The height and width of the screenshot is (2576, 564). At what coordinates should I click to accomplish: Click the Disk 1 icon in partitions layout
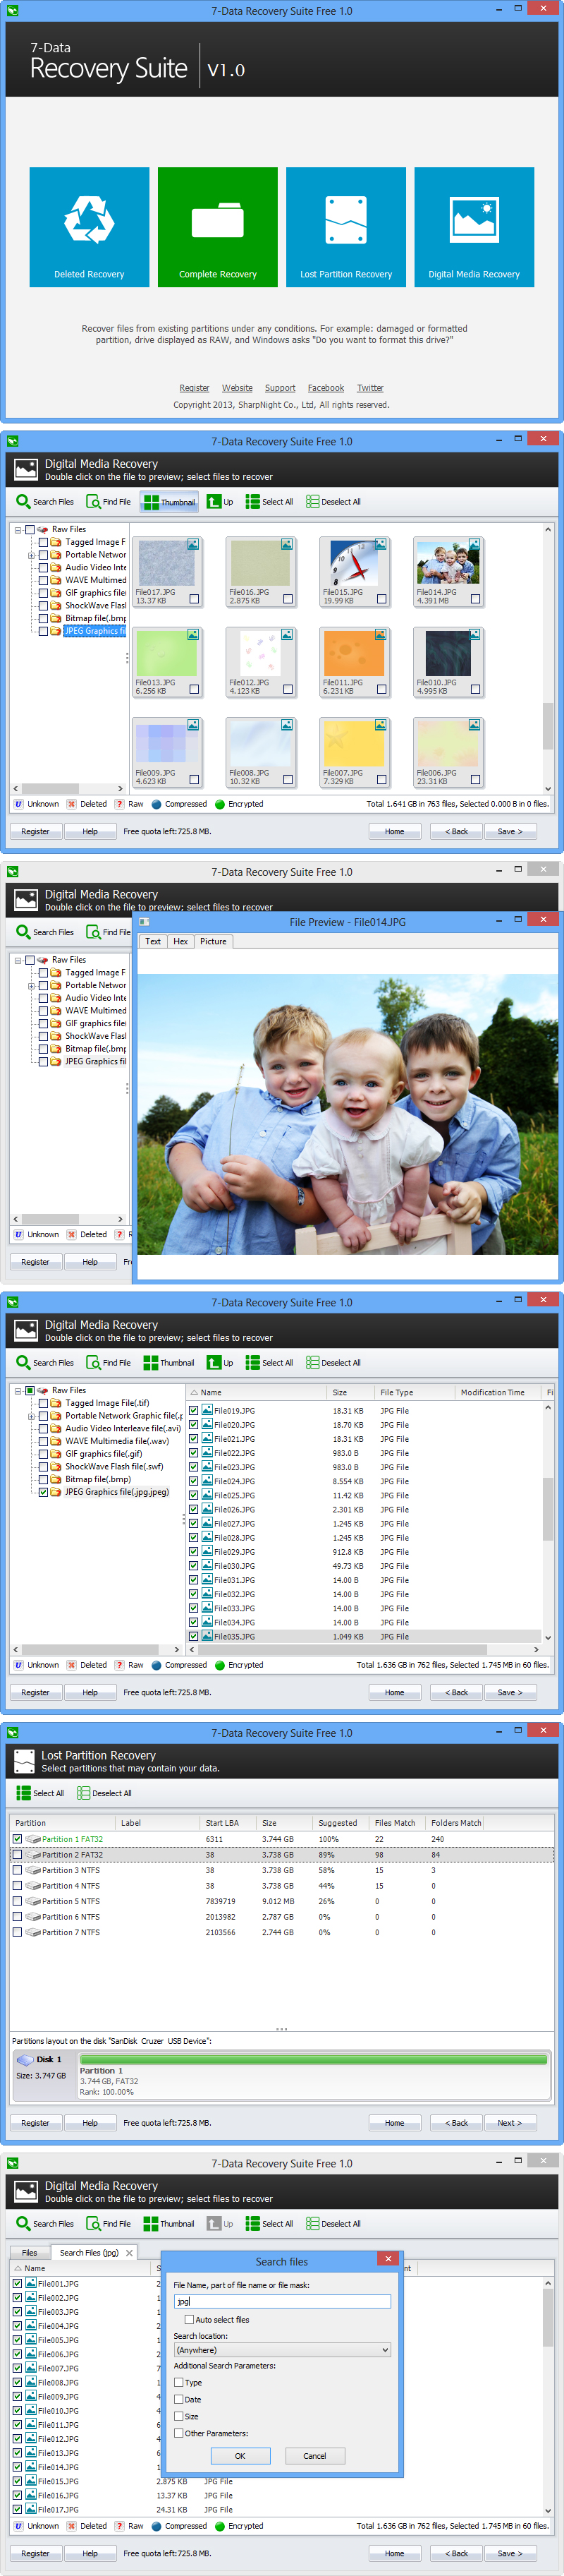[x=25, y=2060]
